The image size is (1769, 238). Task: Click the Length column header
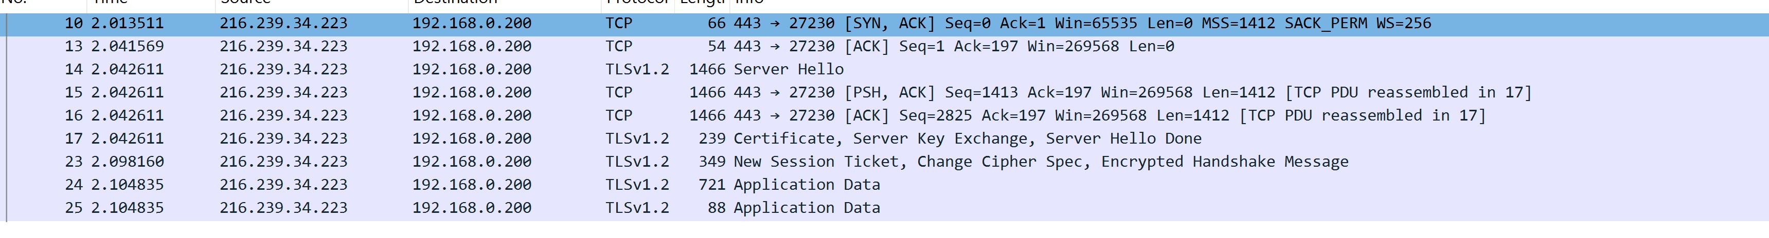click(x=703, y=3)
